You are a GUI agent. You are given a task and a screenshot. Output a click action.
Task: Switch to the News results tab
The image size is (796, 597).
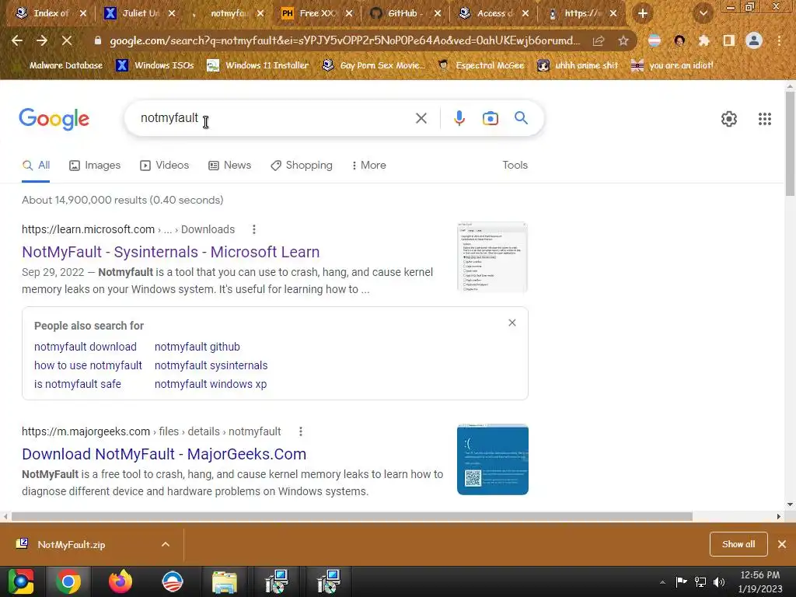[229, 166]
